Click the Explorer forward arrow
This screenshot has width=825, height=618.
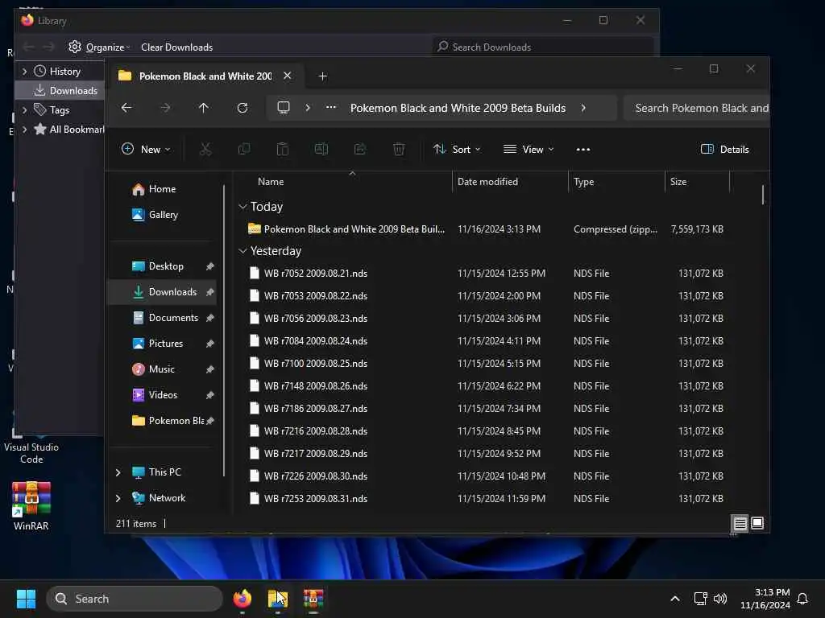pyautogui.click(x=165, y=108)
